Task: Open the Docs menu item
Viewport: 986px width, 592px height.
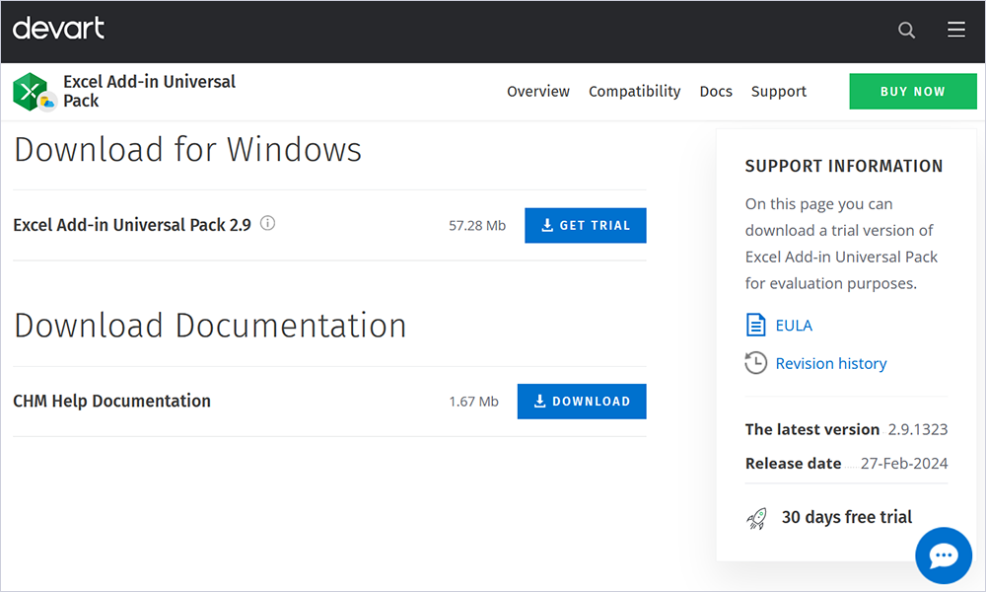Action: [x=716, y=91]
